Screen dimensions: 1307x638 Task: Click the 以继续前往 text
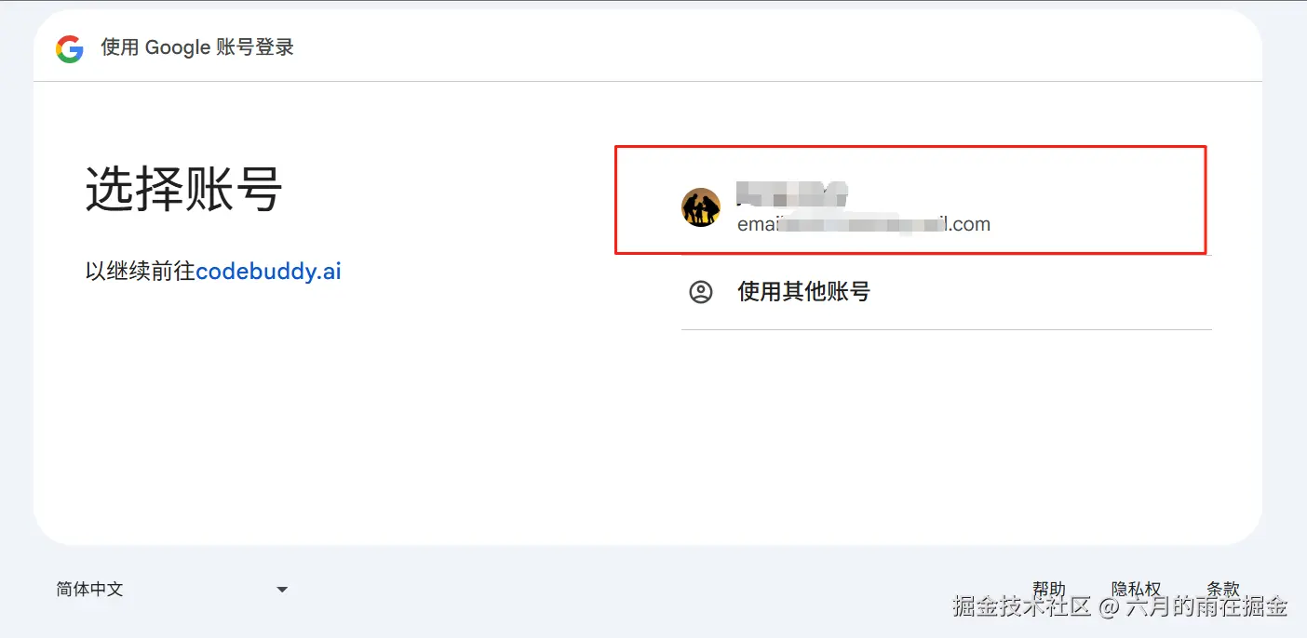(x=141, y=272)
